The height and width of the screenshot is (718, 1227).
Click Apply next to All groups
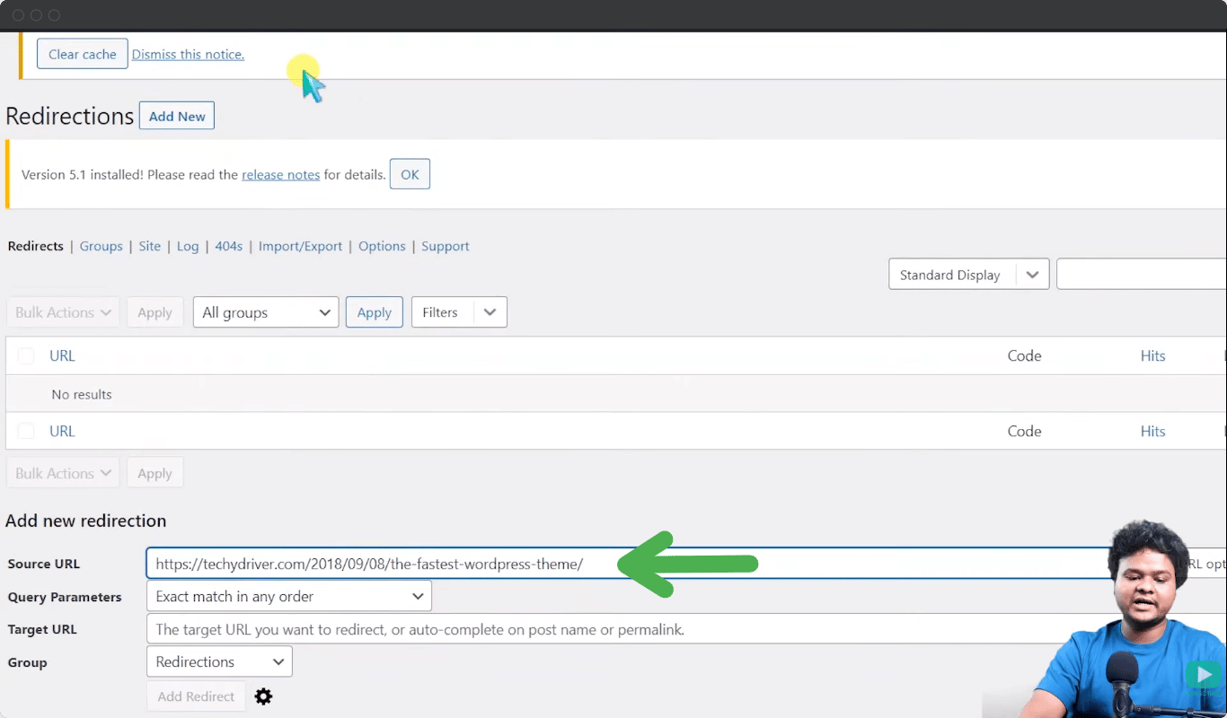point(375,312)
